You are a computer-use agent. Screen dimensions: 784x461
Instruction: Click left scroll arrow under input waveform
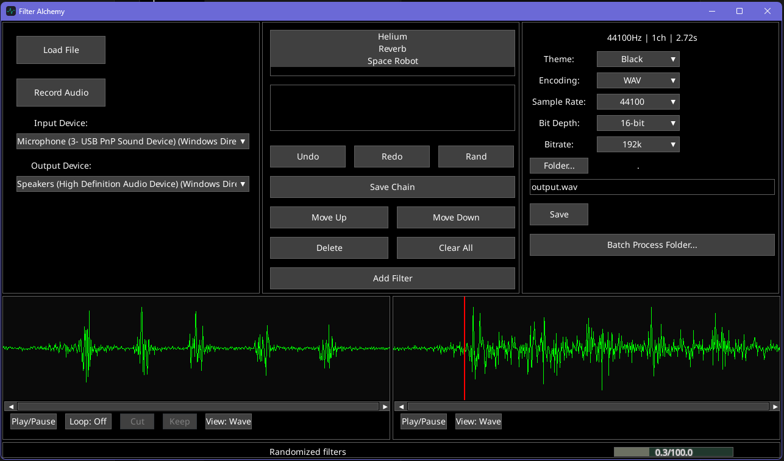[x=10, y=406]
